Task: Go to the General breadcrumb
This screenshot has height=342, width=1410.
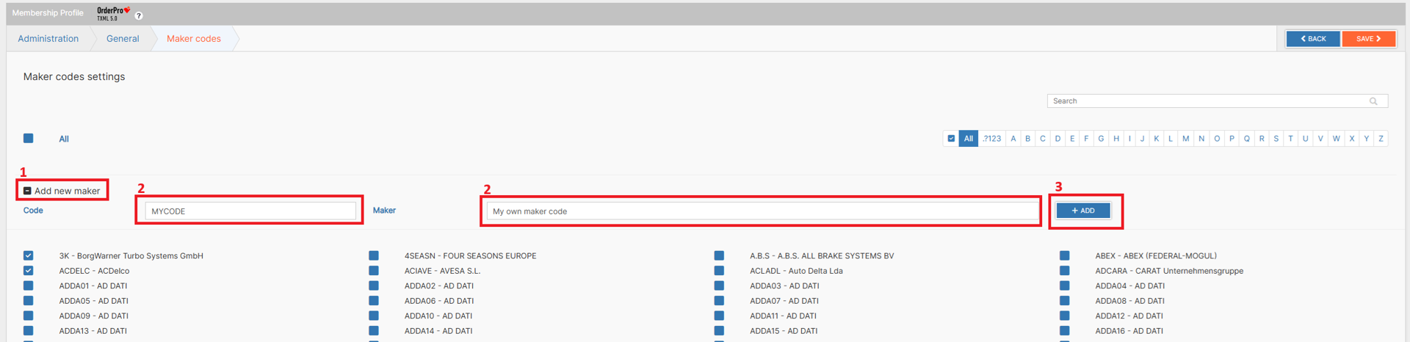Action: point(123,39)
